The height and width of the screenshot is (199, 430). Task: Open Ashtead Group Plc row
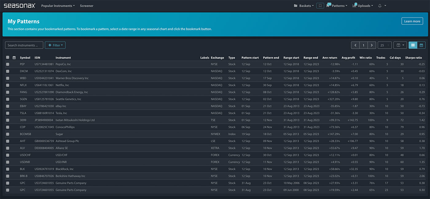coord(215,141)
